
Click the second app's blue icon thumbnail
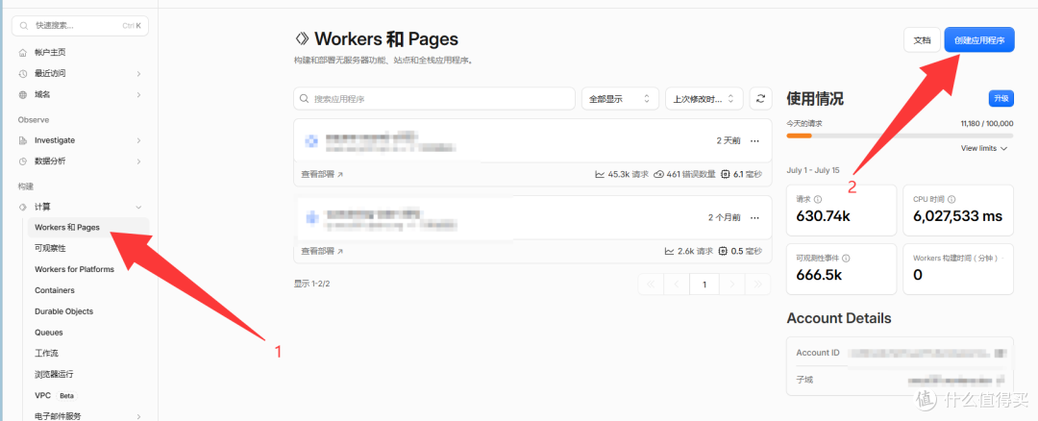[311, 217]
